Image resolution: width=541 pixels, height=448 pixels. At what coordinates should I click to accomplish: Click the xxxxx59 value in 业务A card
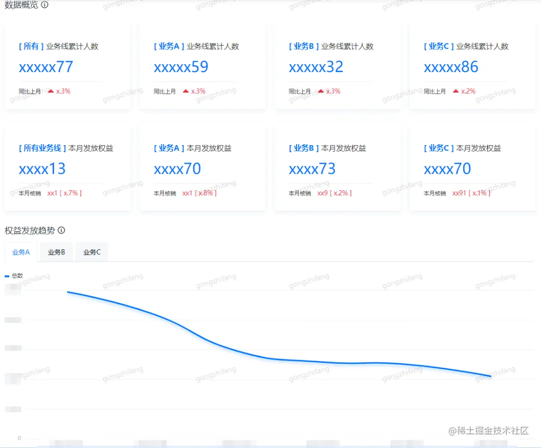coord(181,67)
